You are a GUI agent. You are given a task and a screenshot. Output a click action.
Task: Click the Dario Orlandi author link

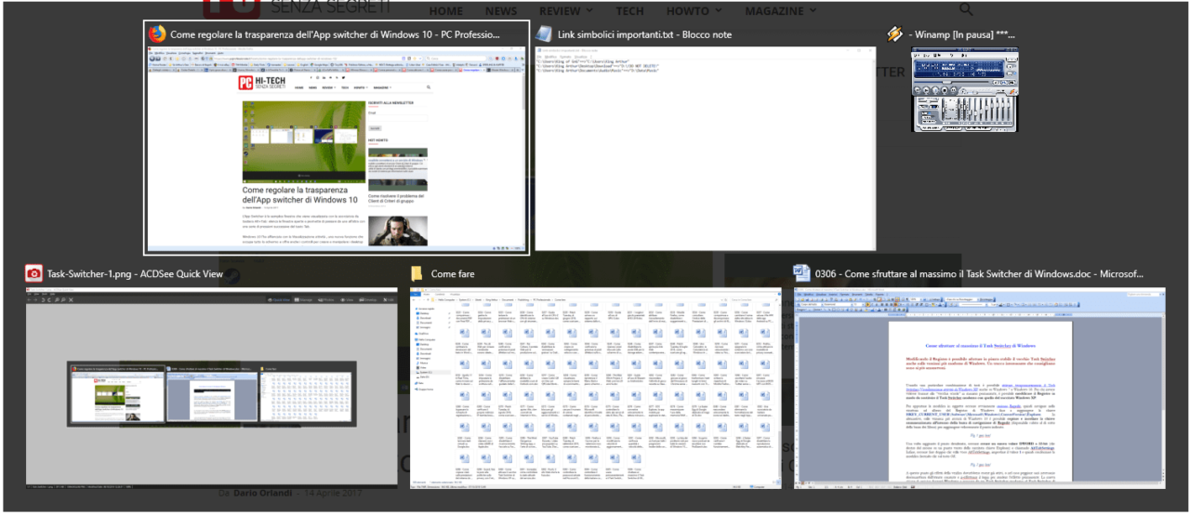coord(261,492)
